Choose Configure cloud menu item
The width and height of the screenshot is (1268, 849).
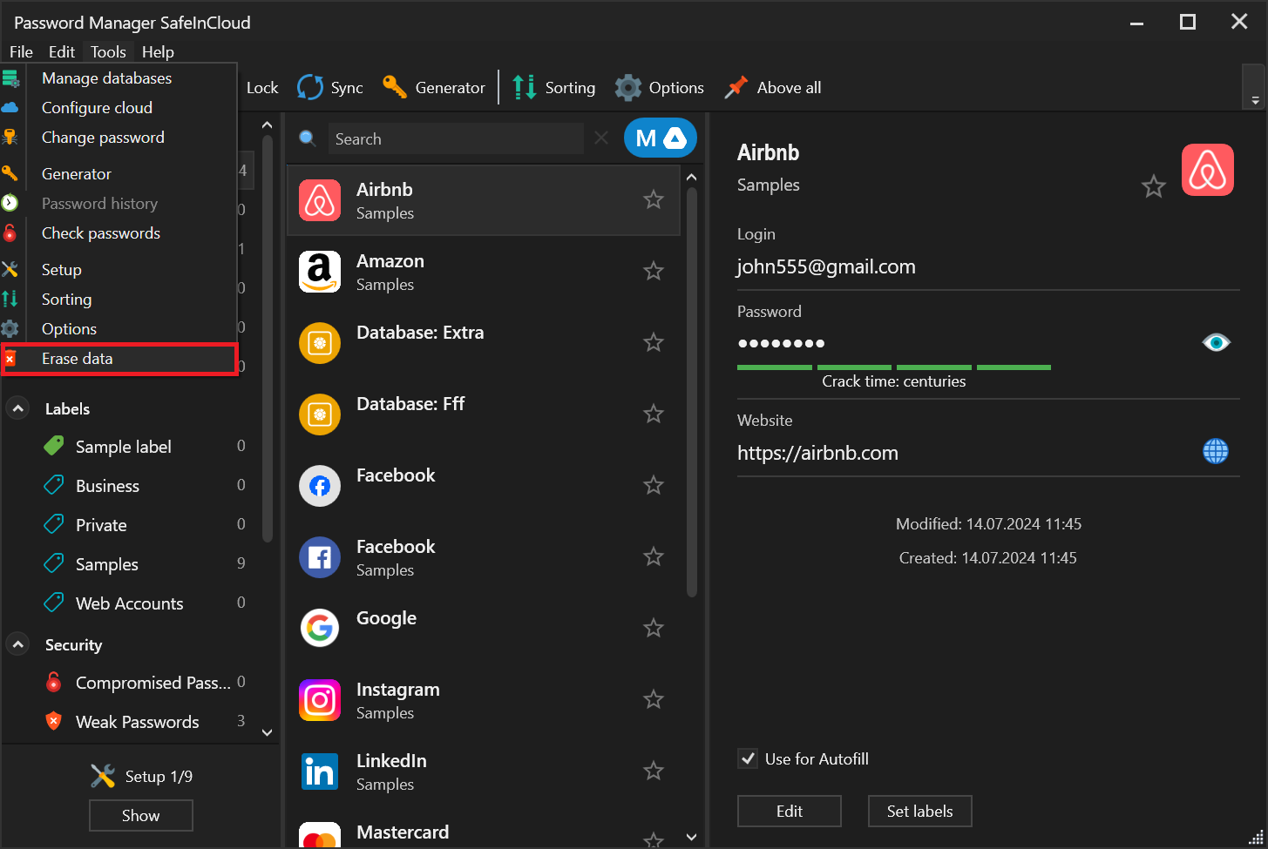click(119, 108)
